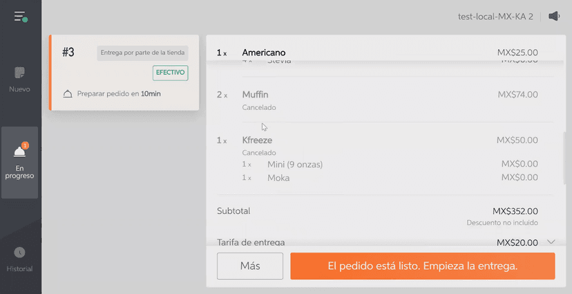Viewport: 572px width, 294px height.
Task: Click the cloche icon beside Preparar pedido
Action: click(x=68, y=93)
